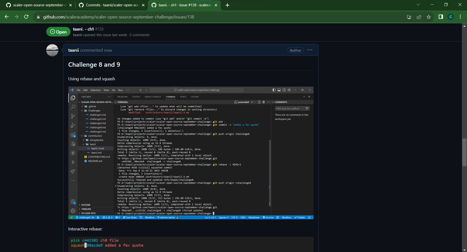Click the Author label on the comment
The width and height of the screenshot is (467, 252).
tap(295, 50)
